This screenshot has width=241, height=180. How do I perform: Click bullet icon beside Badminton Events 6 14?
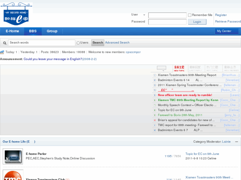click(x=155, y=80)
